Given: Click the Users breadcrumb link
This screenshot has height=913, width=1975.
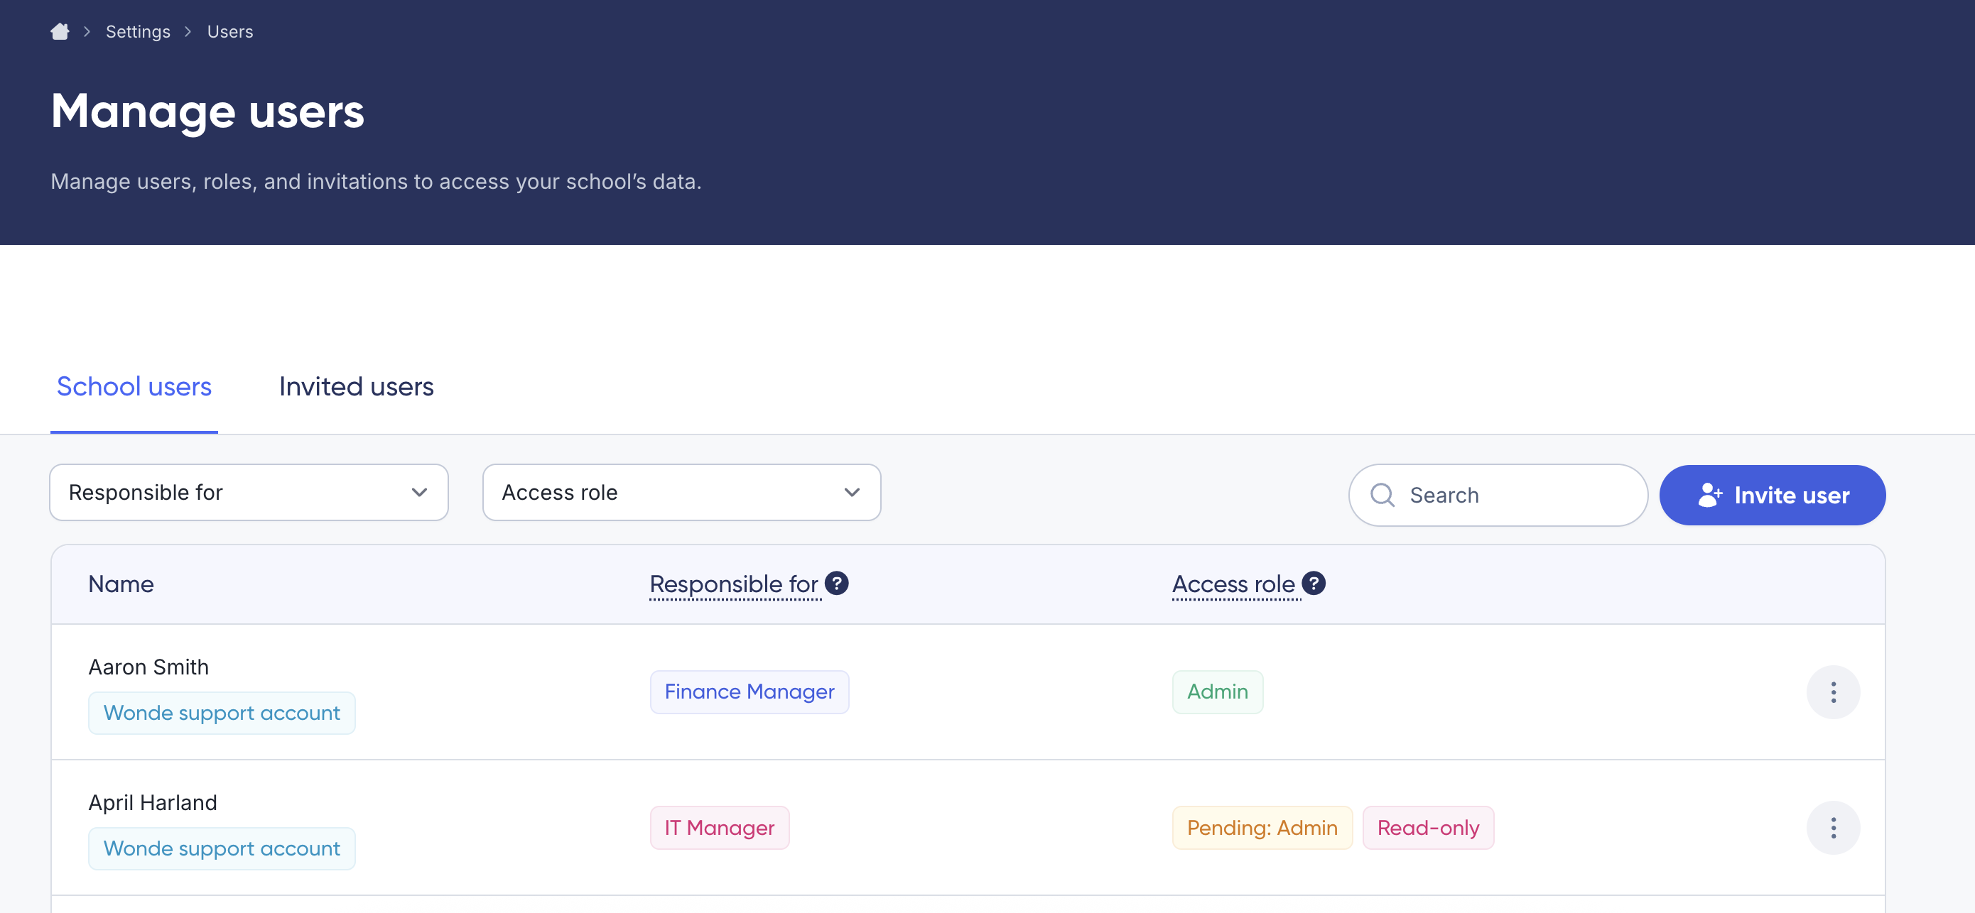Looking at the screenshot, I should pyautogui.click(x=230, y=31).
